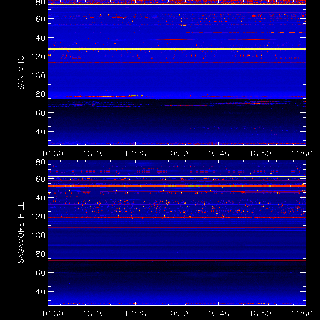Choose the 100 label on Sagamore Hill axis

[38, 235]
